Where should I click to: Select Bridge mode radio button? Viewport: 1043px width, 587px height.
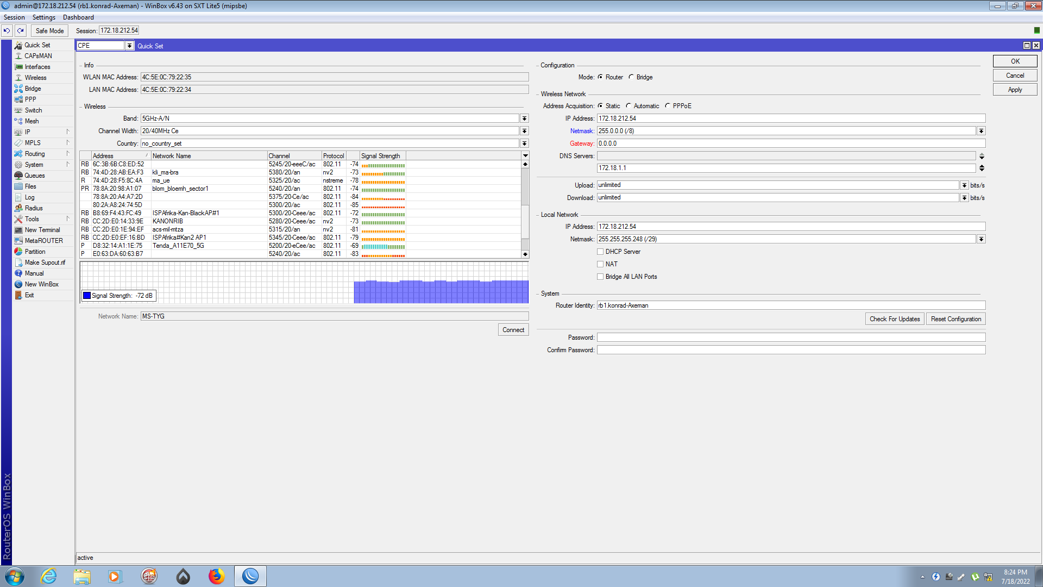tap(631, 77)
